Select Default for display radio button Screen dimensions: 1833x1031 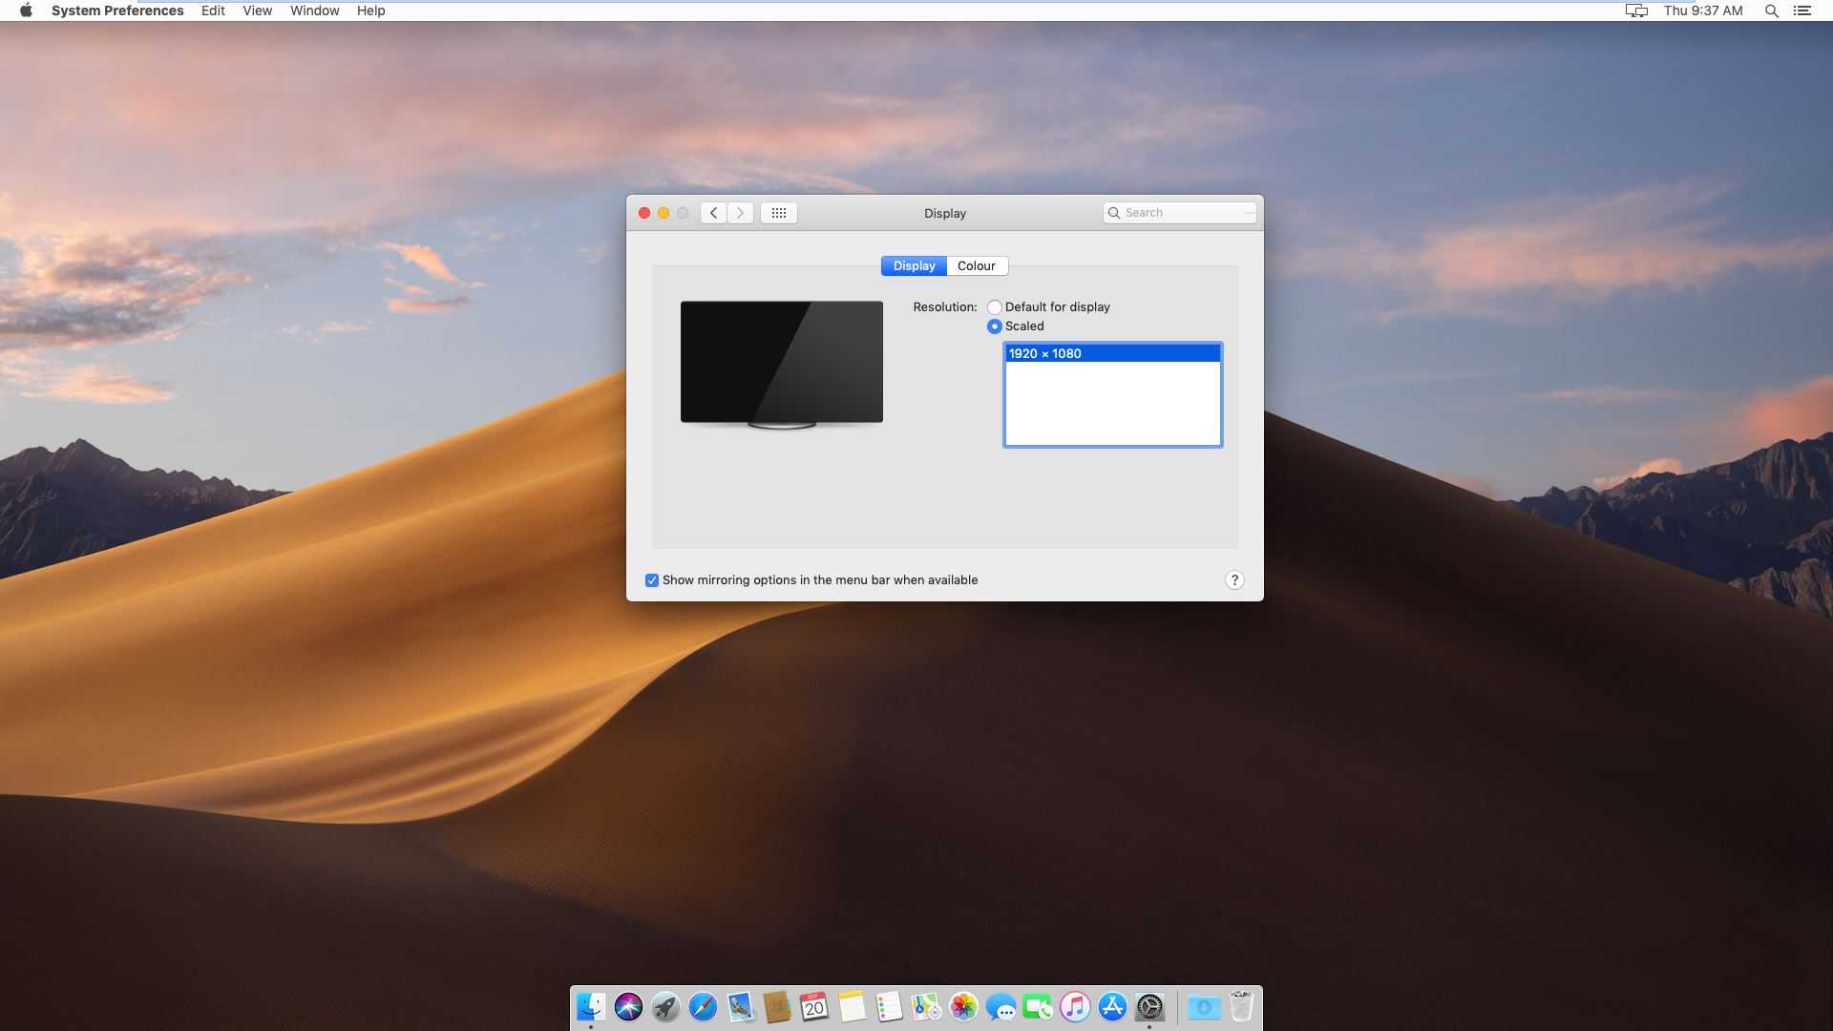(x=995, y=305)
